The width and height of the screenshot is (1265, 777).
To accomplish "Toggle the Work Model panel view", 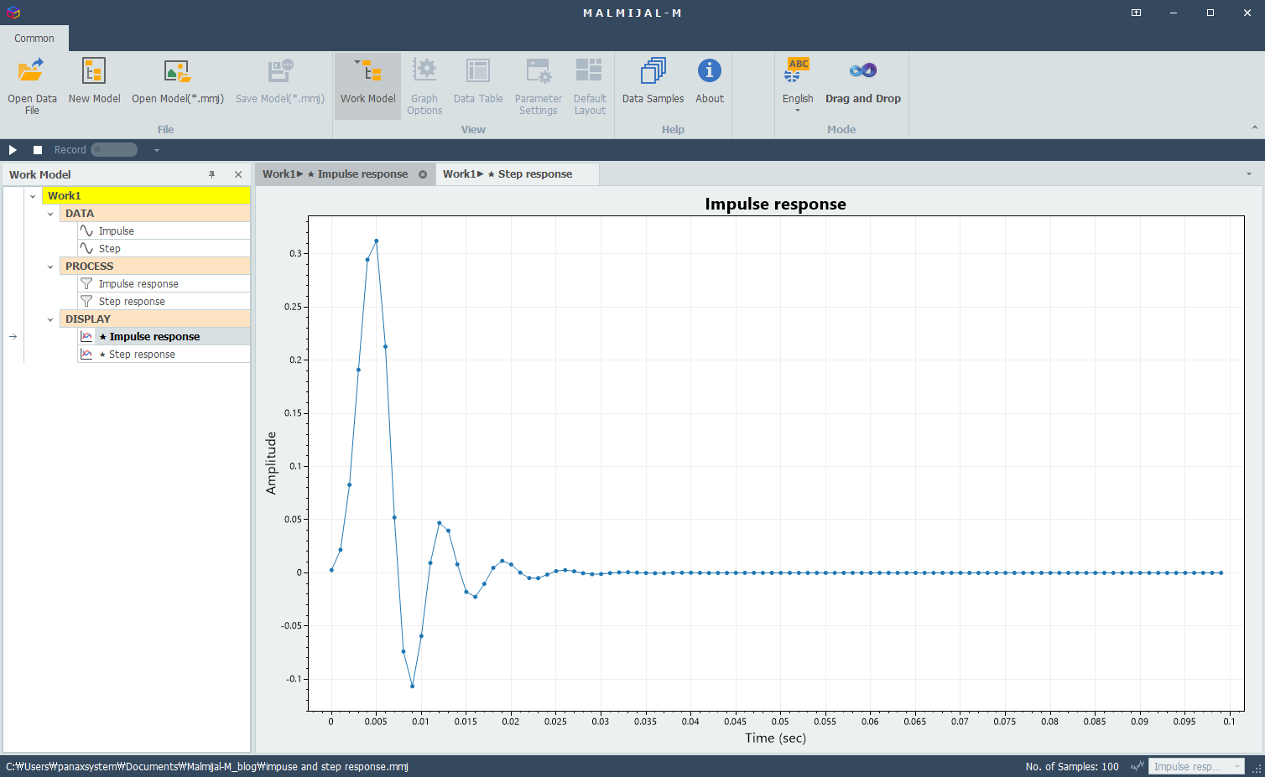I will 367,85.
